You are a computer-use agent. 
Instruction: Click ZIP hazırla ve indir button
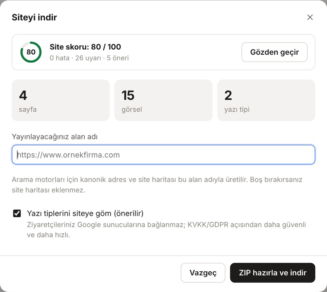tap(272, 273)
